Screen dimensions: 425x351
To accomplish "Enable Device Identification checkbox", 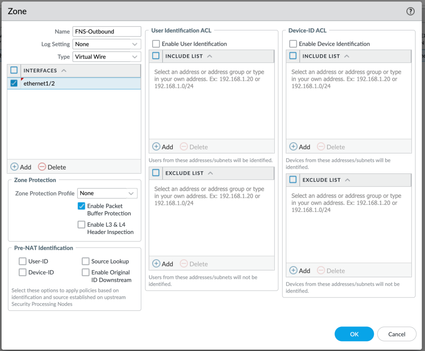I will (x=293, y=44).
